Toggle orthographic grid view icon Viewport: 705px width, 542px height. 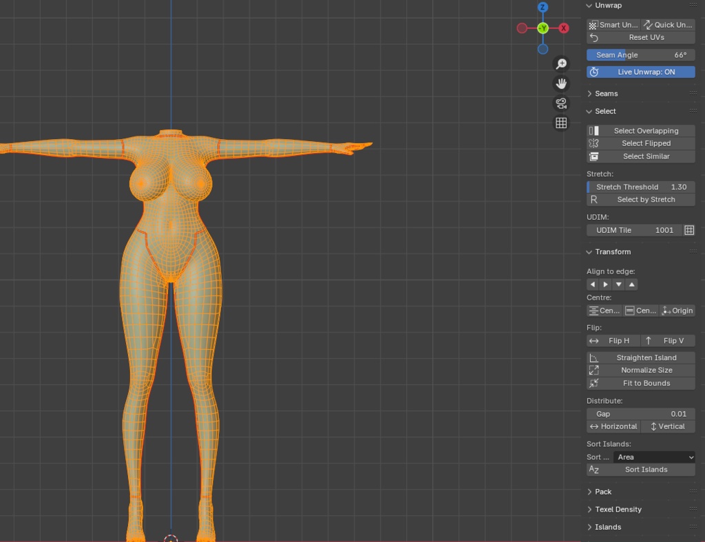coord(561,123)
